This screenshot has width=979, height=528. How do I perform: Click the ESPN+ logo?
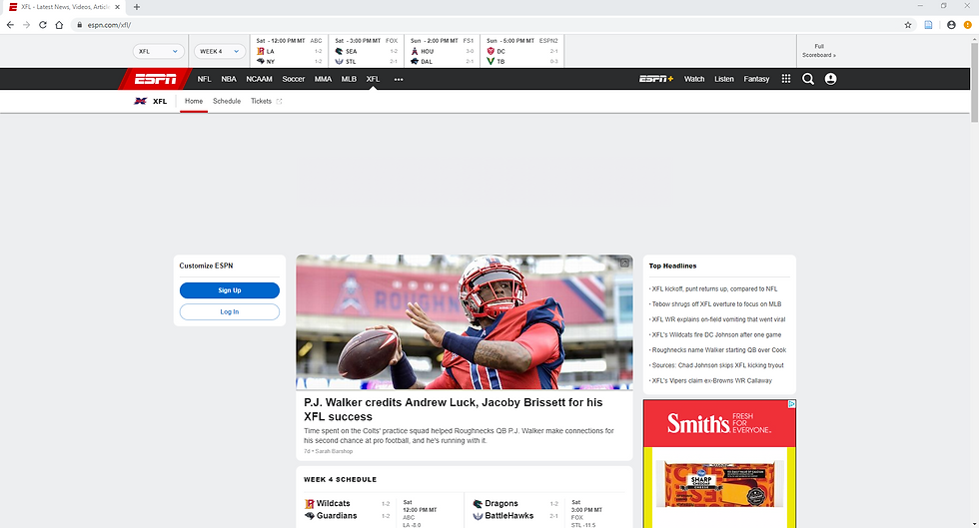pyautogui.click(x=656, y=79)
